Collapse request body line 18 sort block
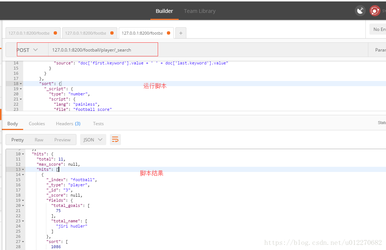386x250 pixels. coord(21,84)
